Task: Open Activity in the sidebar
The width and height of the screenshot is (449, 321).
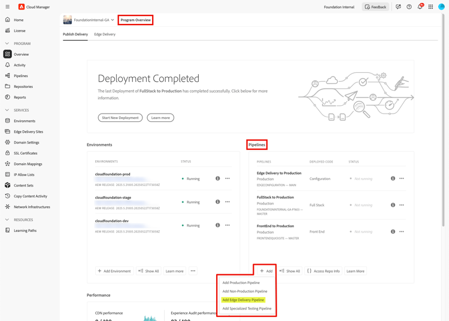Action: point(20,65)
